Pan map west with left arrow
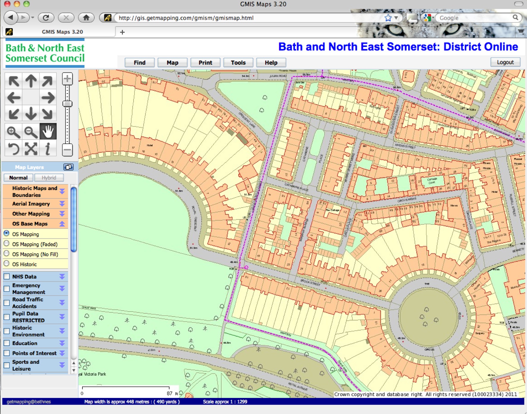The height and width of the screenshot is (414, 527). click(14, 97)
